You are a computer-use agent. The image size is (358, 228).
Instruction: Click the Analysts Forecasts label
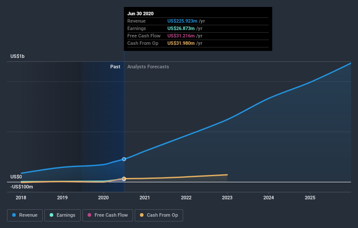click(148, 67)
